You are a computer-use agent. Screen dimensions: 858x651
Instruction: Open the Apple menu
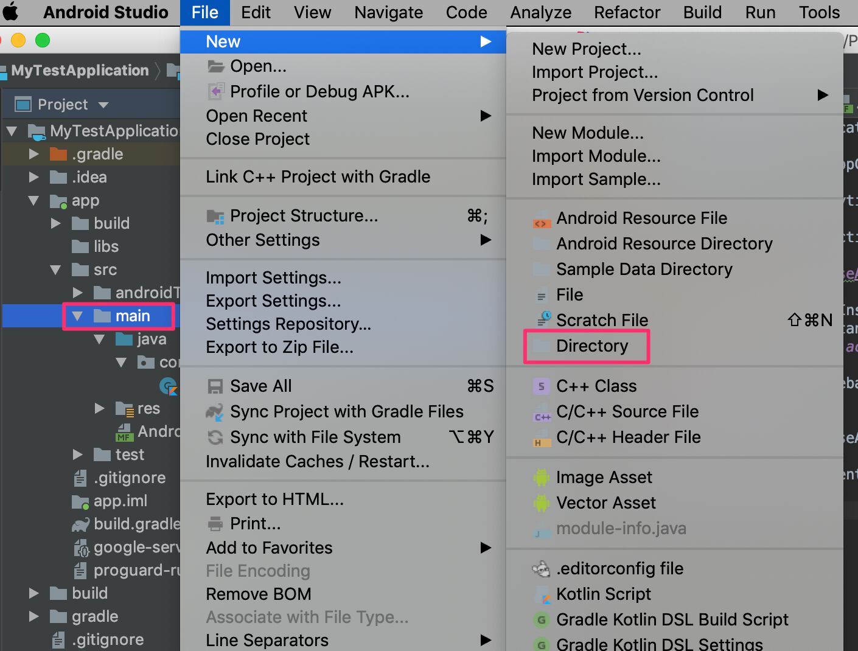click(10, 12)
